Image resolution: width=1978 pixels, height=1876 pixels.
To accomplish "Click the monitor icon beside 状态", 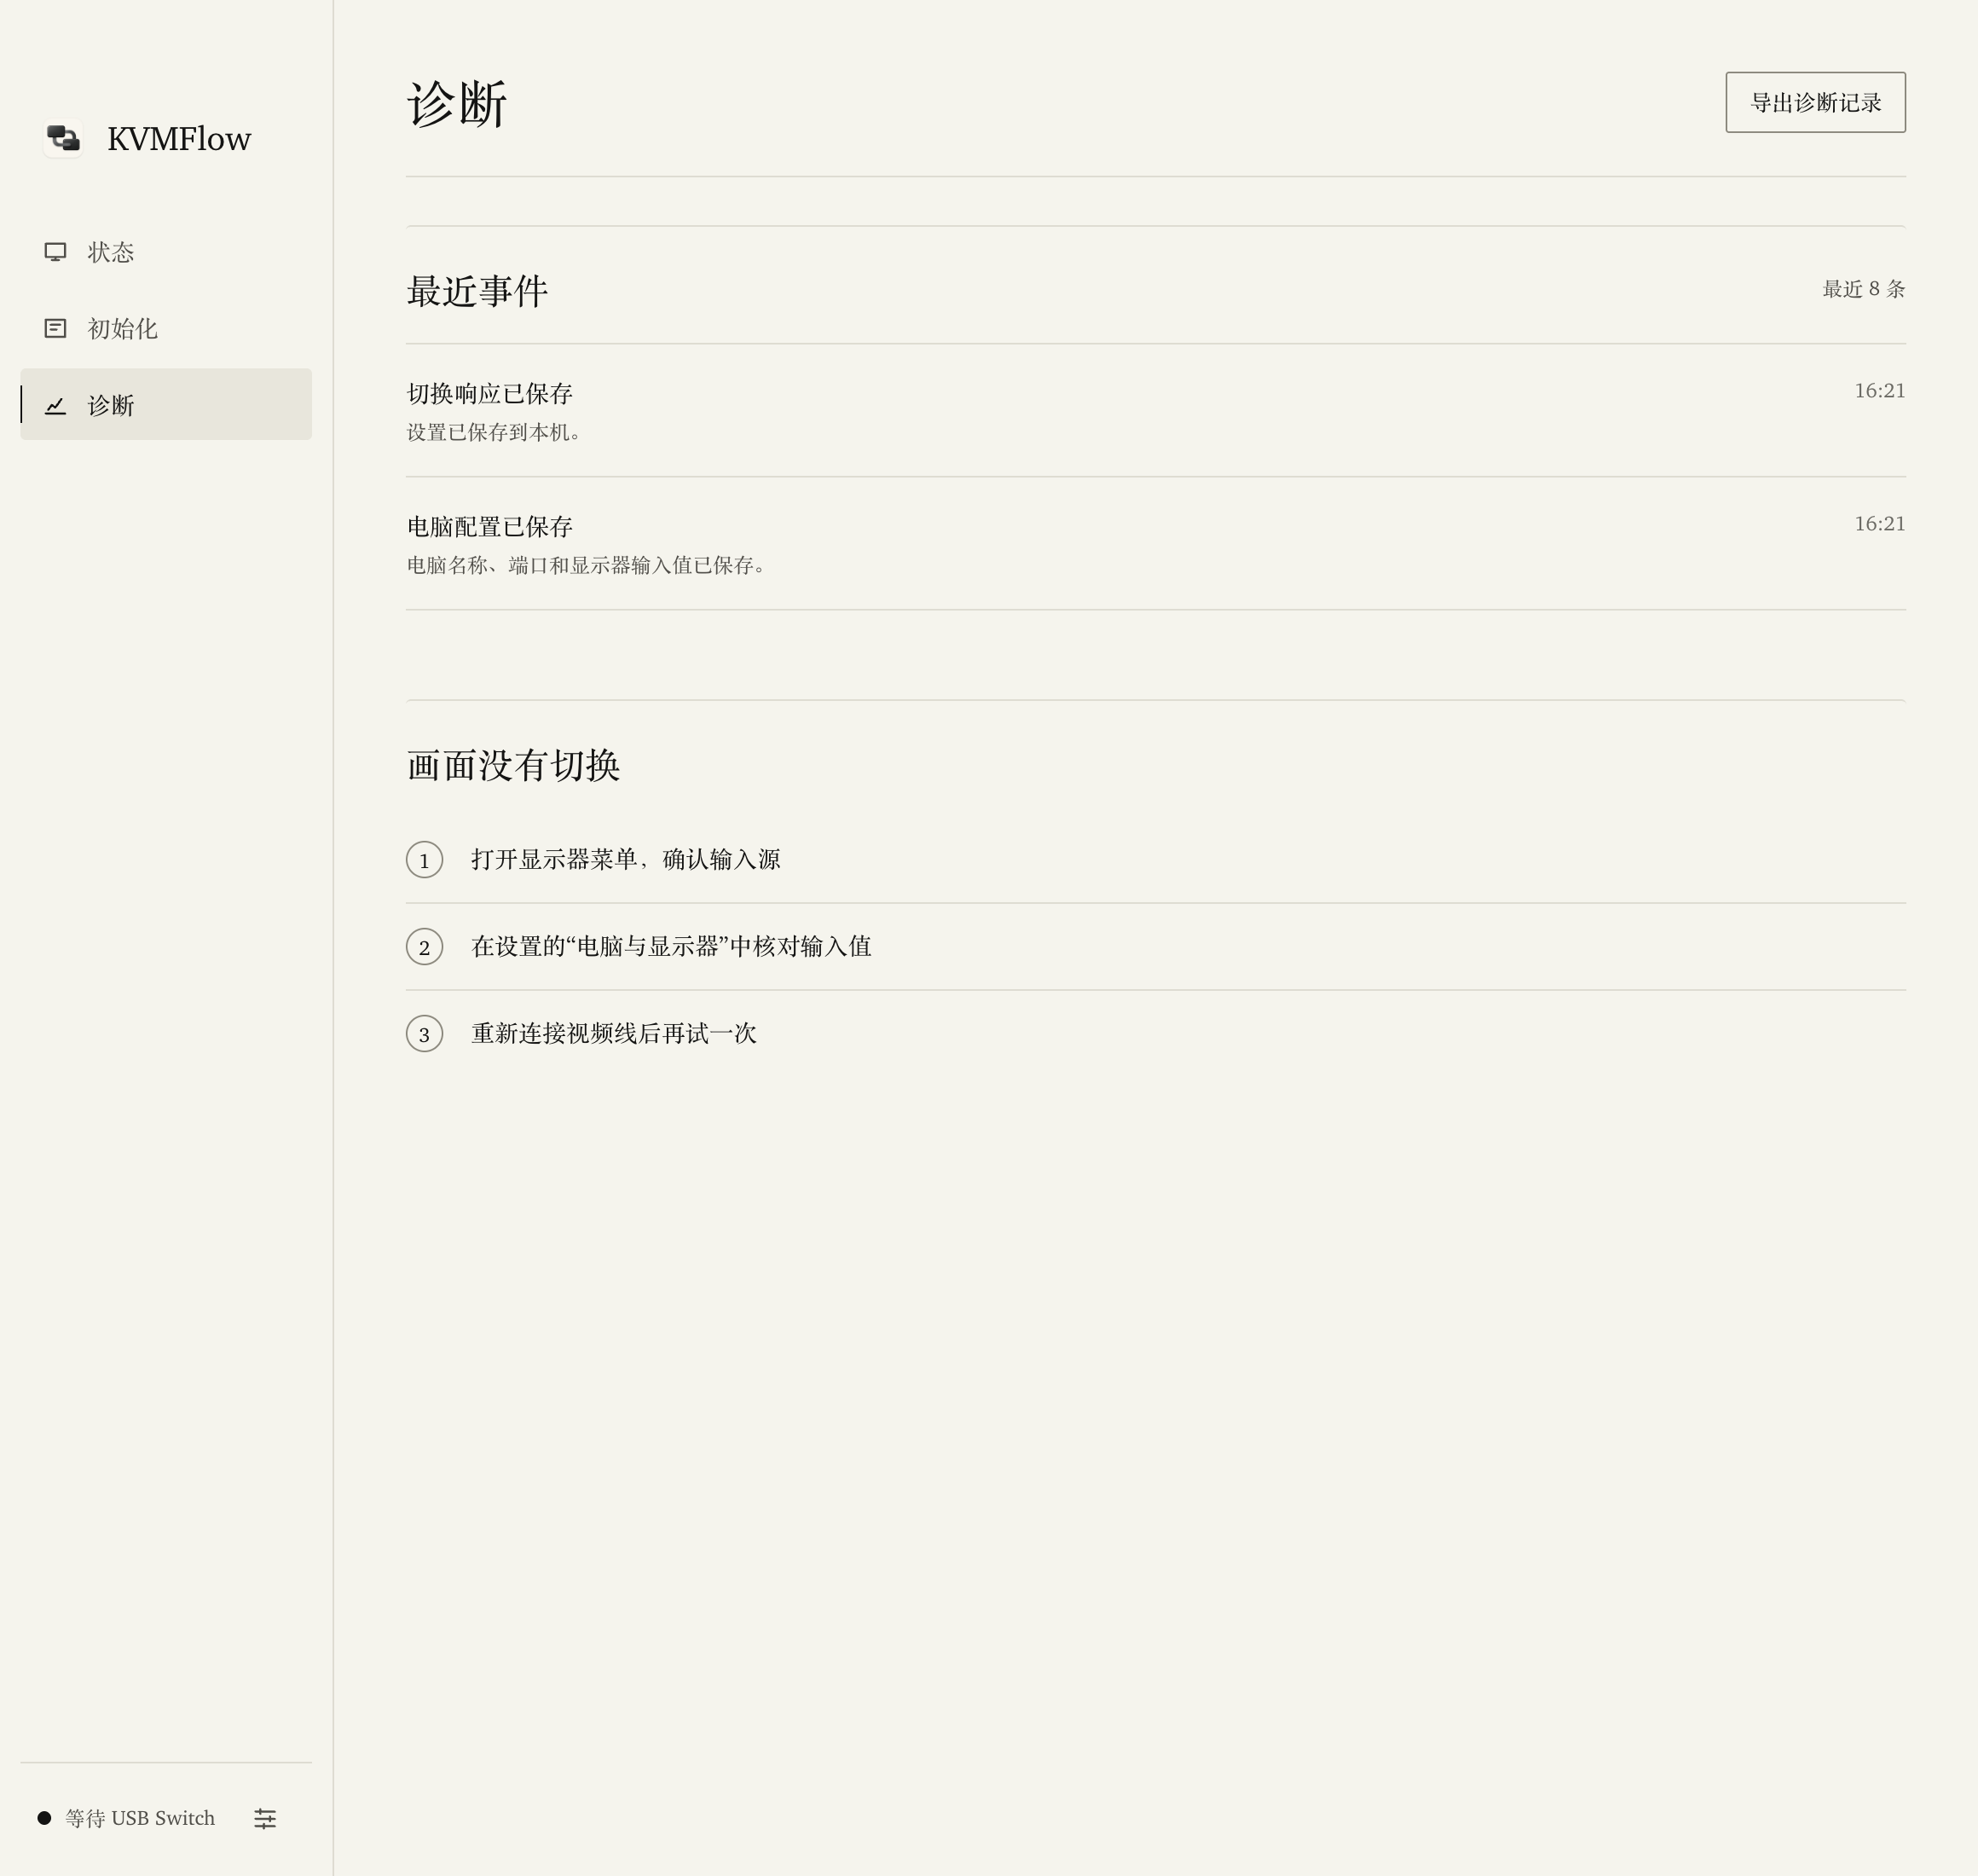I will click(x=56, y=252).
